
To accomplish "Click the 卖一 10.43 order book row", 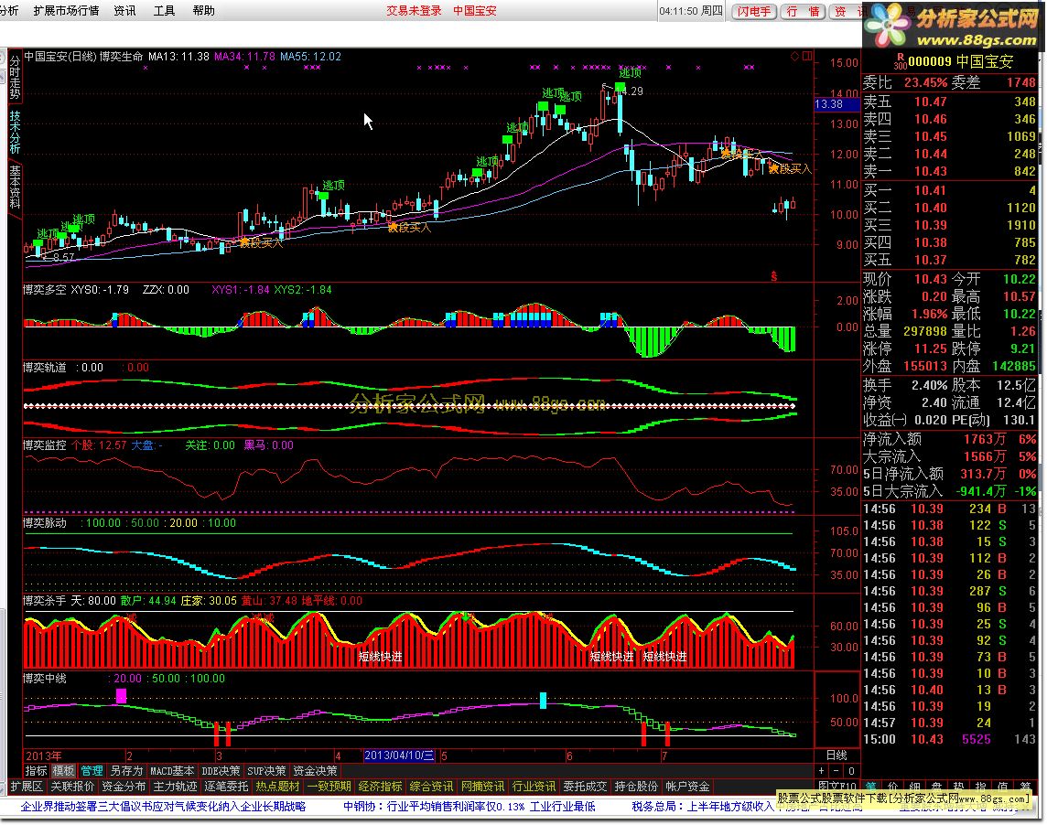I will (949, 171).
